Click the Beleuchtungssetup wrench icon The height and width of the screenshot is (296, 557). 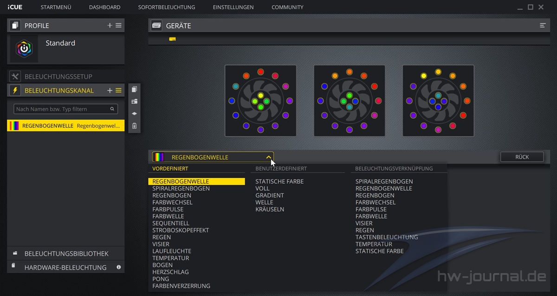15,77
